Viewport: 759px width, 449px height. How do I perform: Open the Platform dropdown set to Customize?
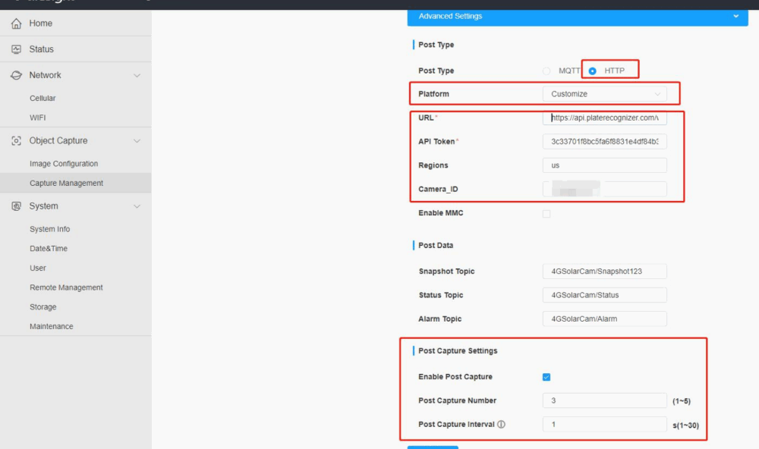coord(604,94)
